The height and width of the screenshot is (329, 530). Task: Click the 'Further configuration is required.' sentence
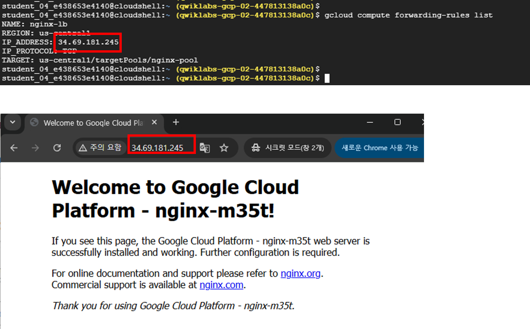pyautogui.click(x=270, y=253)
